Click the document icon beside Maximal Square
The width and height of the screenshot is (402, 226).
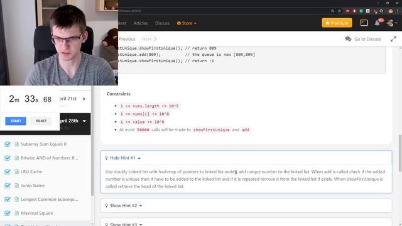[x=17, y=213]
